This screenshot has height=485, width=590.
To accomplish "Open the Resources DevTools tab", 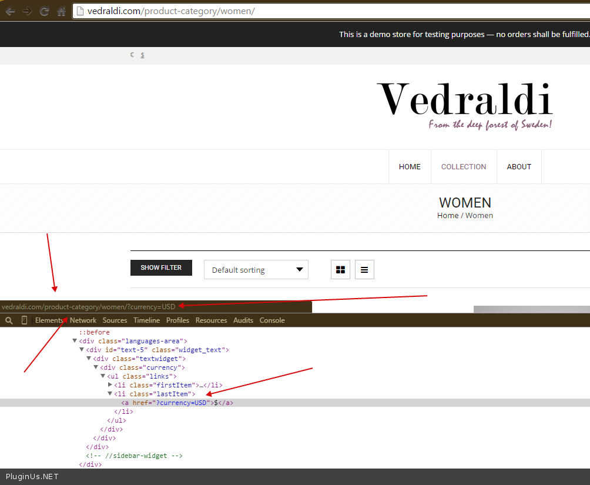I will coord(211,320).
